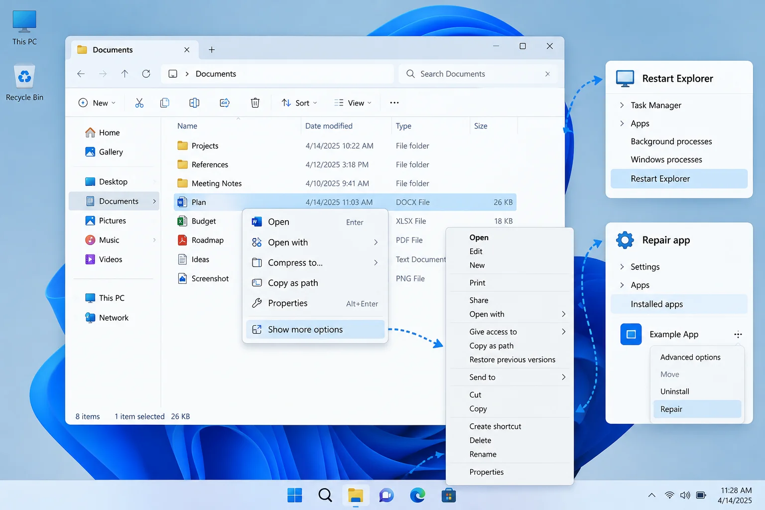Open the Windows Start menu
The width and height of the screenshot is (765, 510).
coord(295,496)
